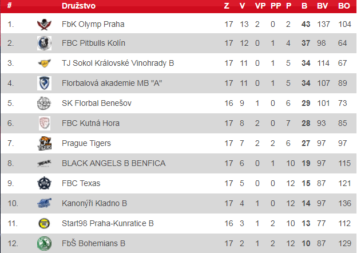The image size is (357, 253).
Task: Click the FBC Kutná Hora logo
Action: click(44, 123)
